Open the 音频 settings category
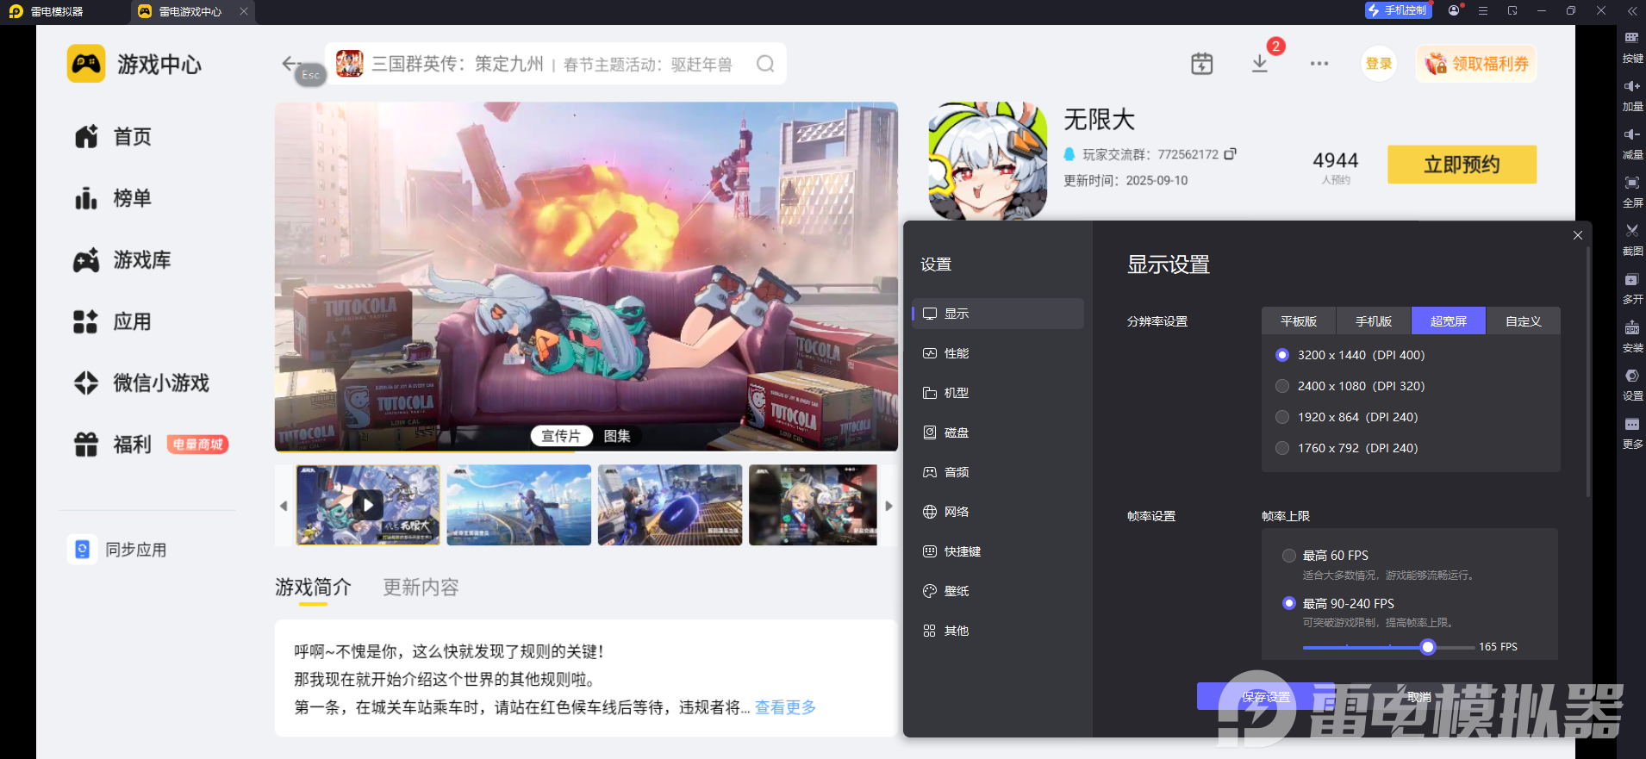Screen dimensions: 1646x759 tap(998, 472)
